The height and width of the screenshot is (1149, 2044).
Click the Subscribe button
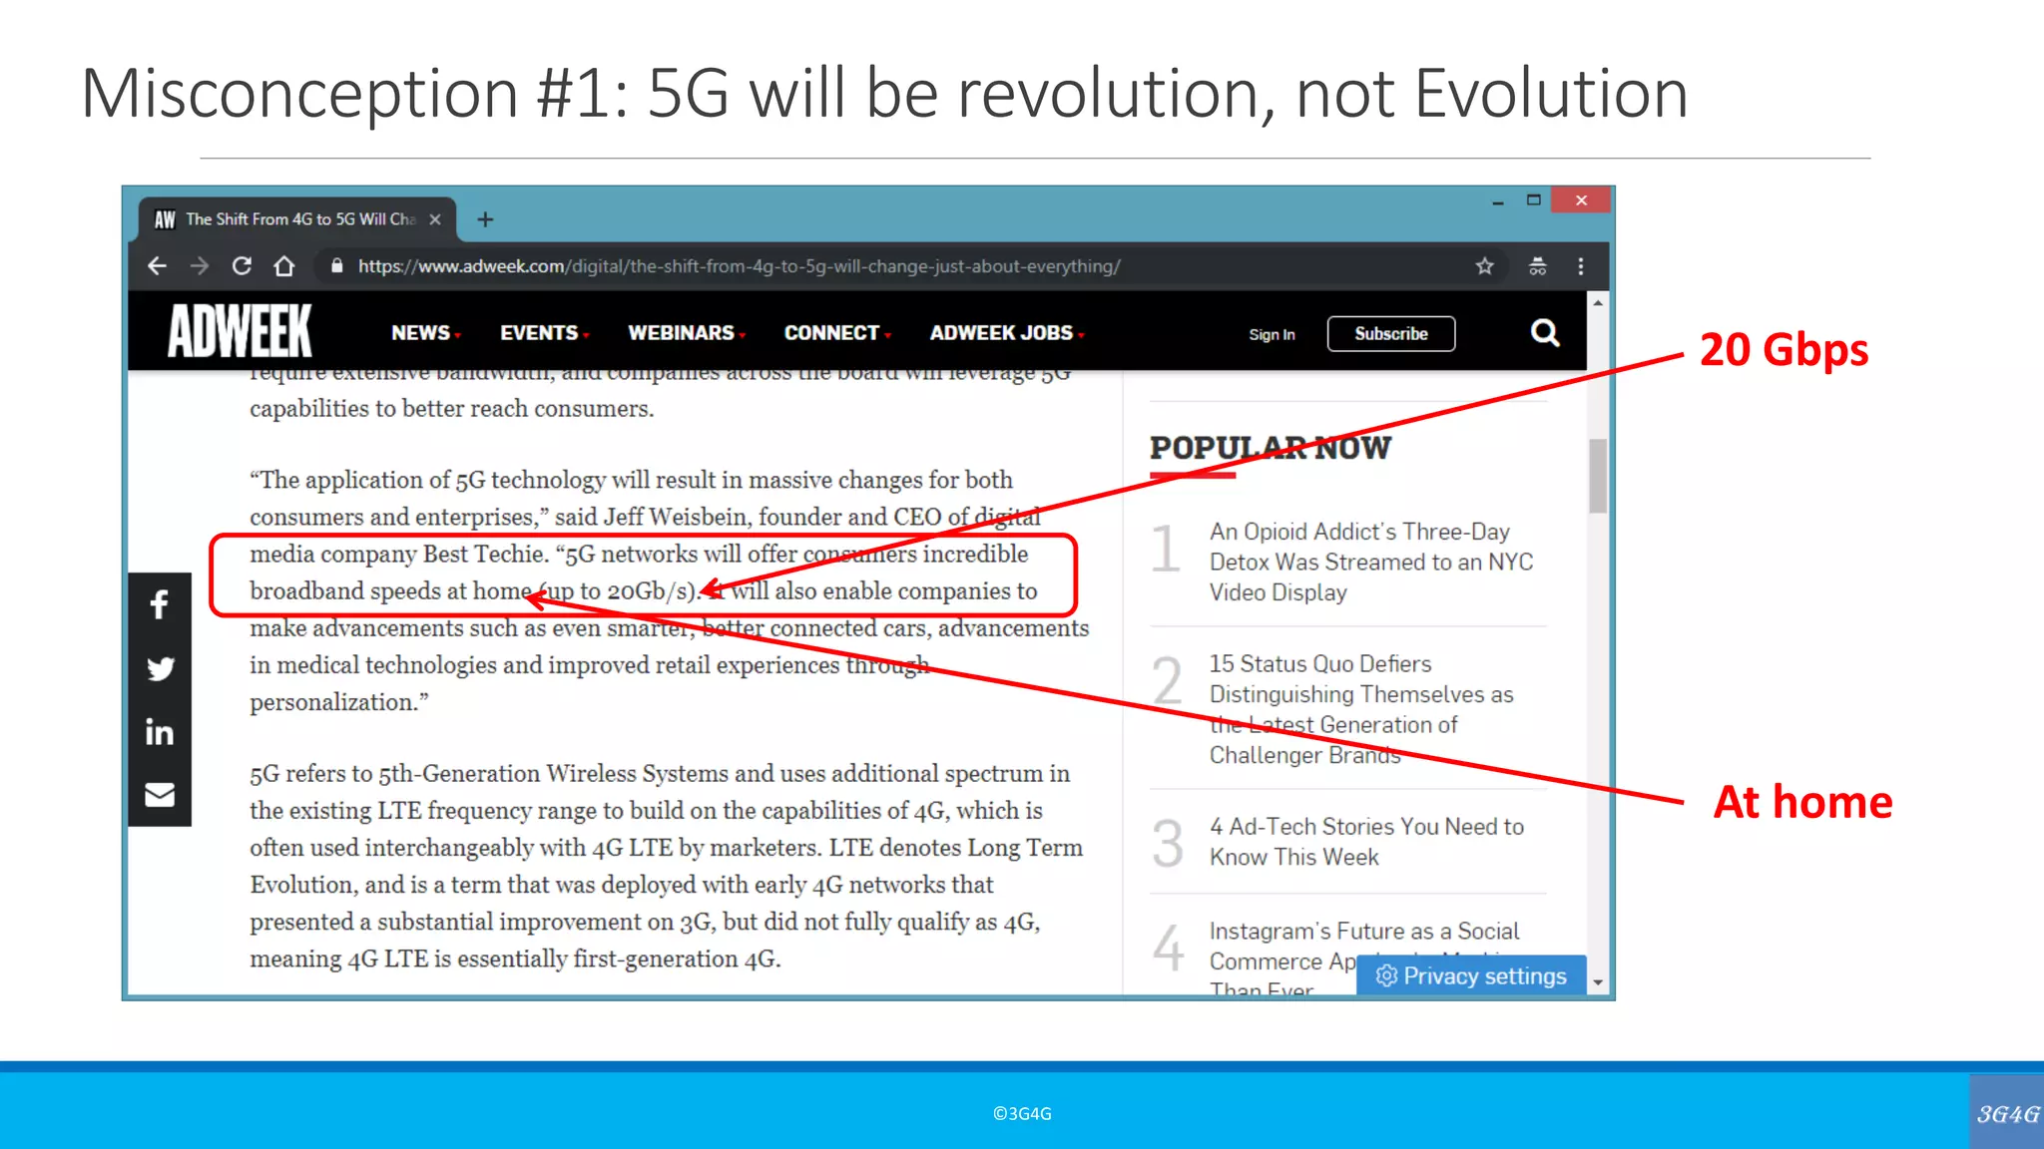pyautogui.click(x=1390, y=334)
